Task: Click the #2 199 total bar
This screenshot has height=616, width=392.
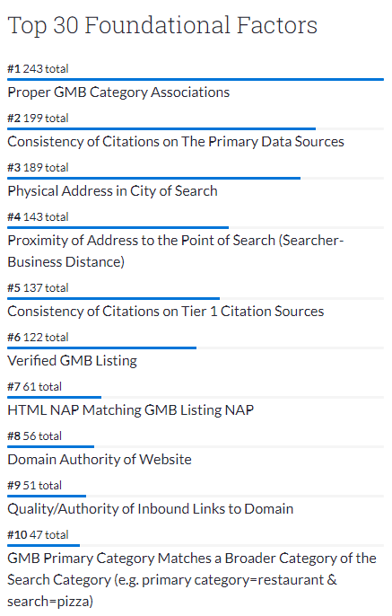Action: coord(196,129)
